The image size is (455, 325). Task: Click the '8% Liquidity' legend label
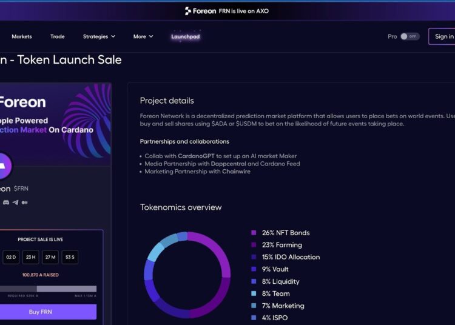coord(281,281)
